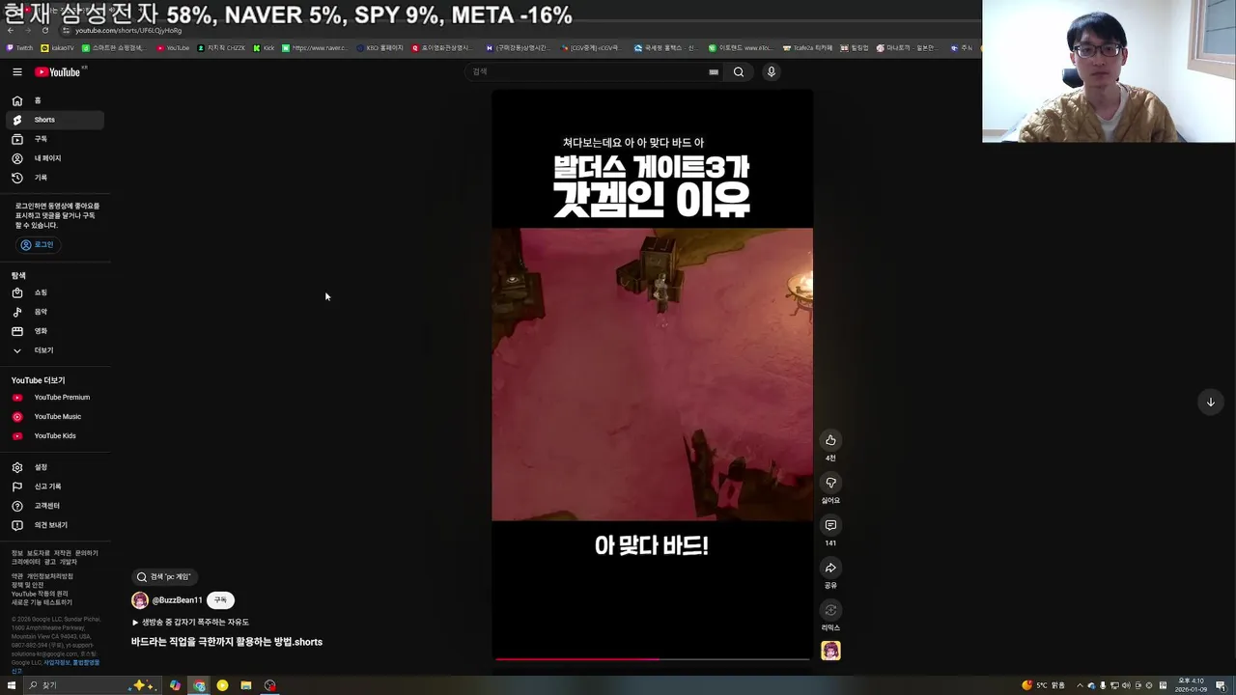The image size is (1236, 695).
Task: Open the footer 저작권 link
Action: coord(62,553)
